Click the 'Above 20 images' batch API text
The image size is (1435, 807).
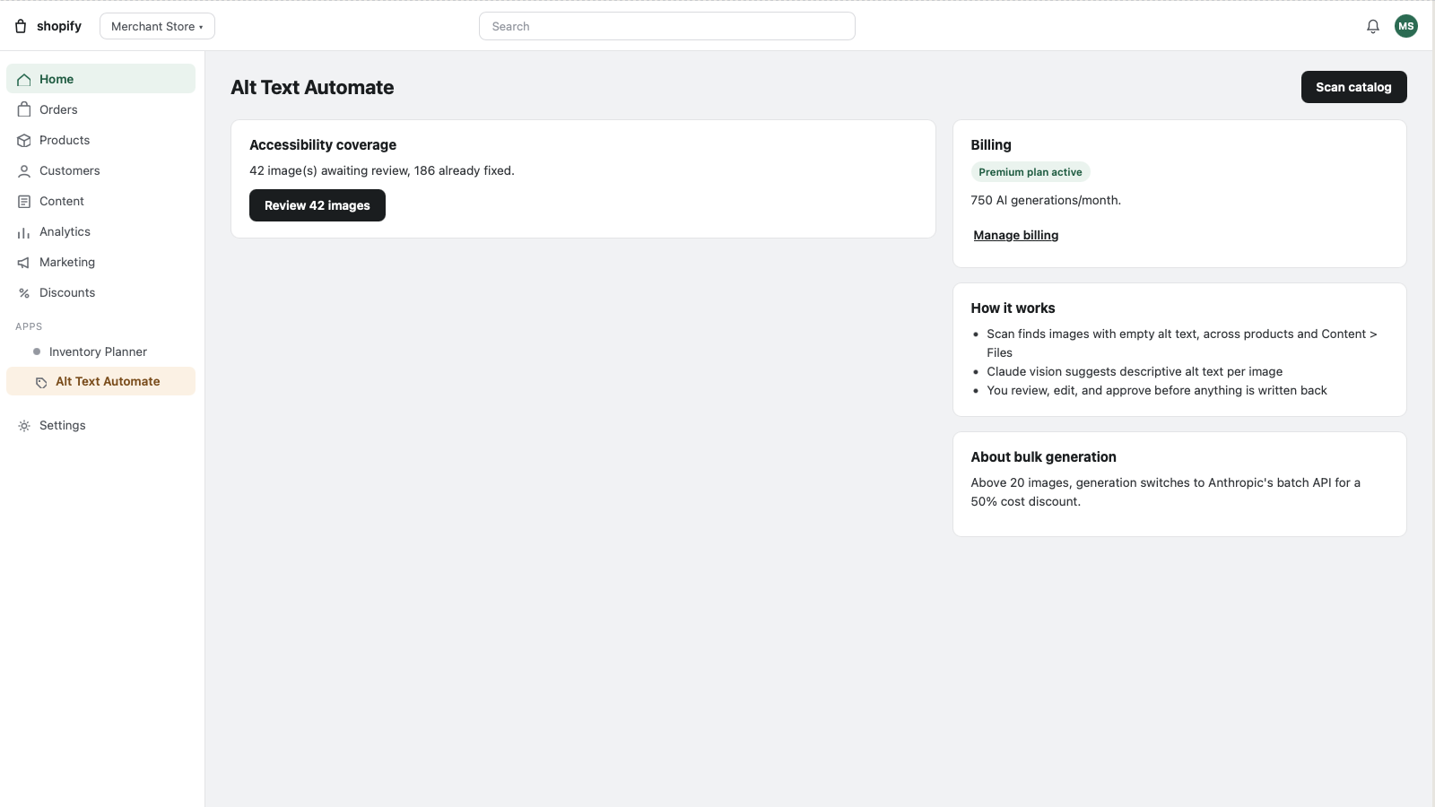click(1166, 492)
